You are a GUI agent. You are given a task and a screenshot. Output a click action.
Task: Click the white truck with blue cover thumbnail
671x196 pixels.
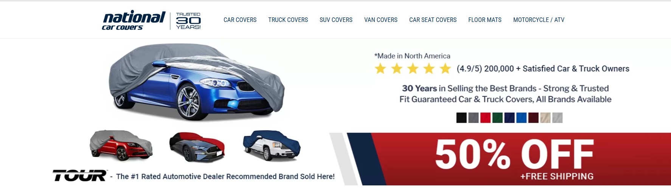[272, 145]
